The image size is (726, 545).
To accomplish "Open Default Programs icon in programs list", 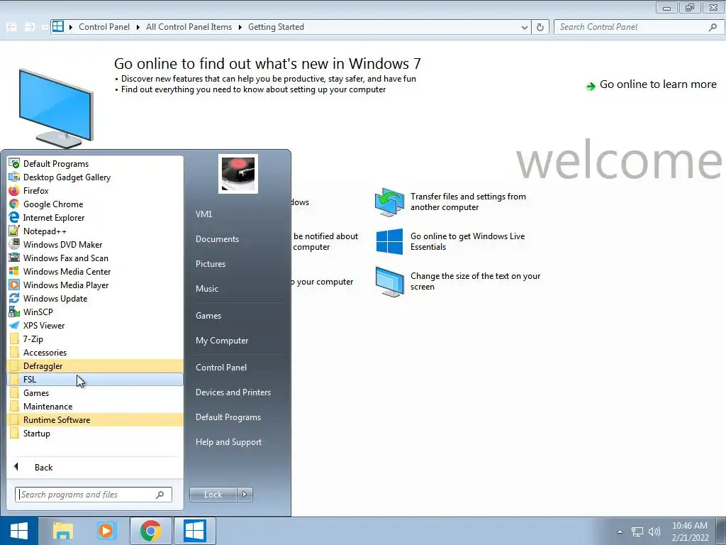I will click(x=14, y=164).
